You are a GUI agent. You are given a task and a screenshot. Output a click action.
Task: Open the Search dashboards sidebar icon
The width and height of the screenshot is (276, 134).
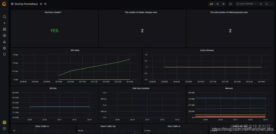coord(4,17)
